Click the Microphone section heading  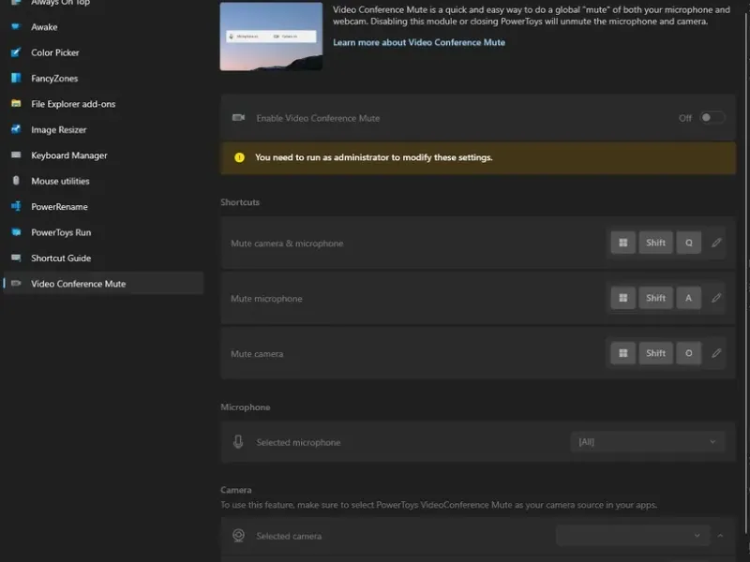tap(246, 407)
